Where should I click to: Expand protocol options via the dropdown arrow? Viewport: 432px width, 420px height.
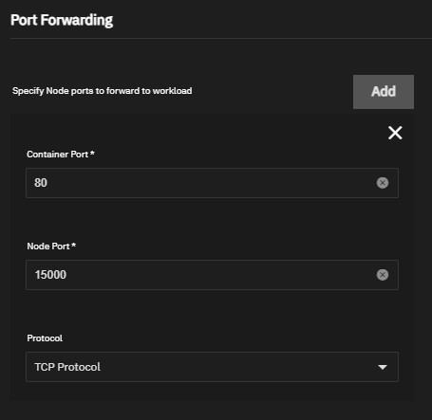coord(383,367)
